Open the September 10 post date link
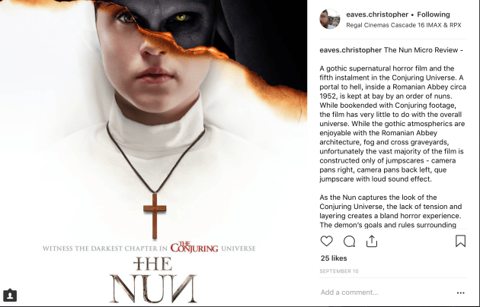 point(339,271)
